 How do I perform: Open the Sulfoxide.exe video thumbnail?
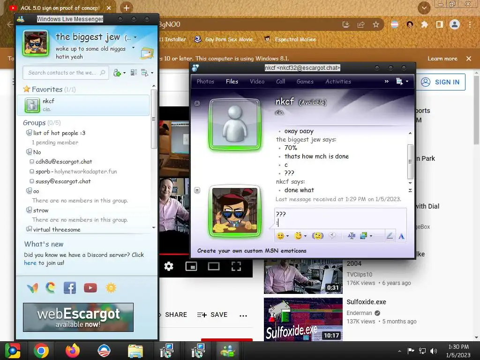[303, 320]
